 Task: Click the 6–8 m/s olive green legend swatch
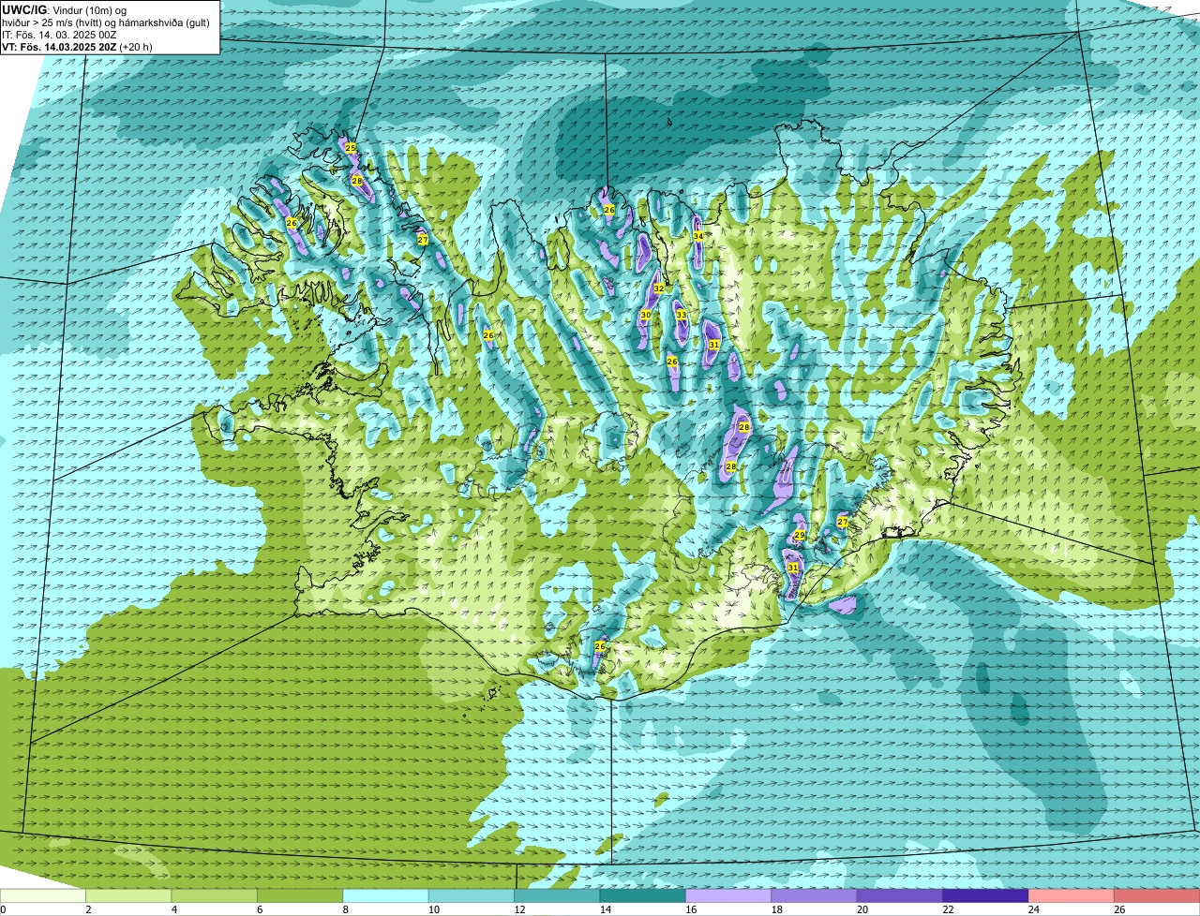tap(300, 895)
